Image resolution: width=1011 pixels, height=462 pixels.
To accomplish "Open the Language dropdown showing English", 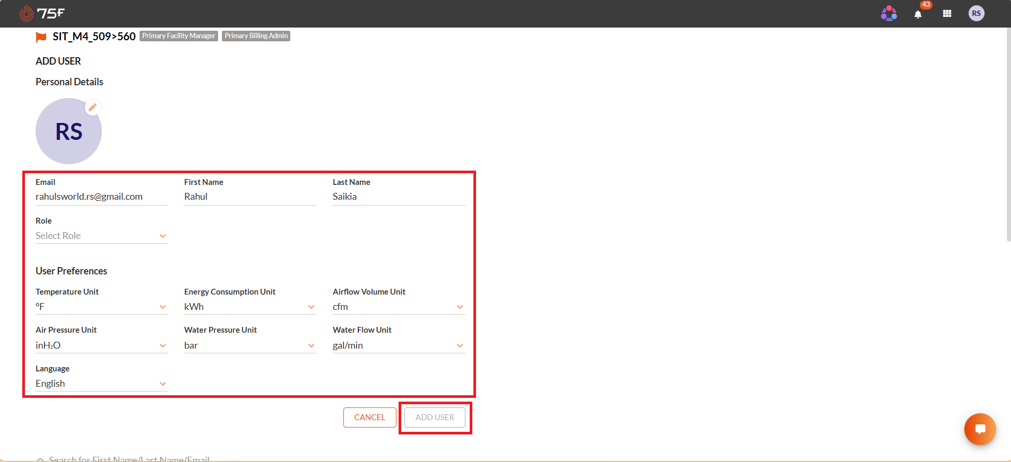I will 101,384.
